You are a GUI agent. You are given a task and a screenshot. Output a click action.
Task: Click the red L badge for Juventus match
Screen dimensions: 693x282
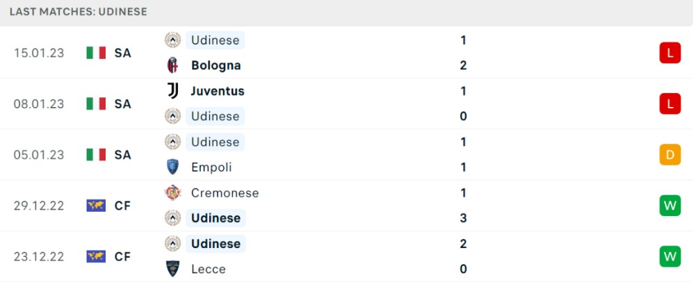[x=670, y=103]
